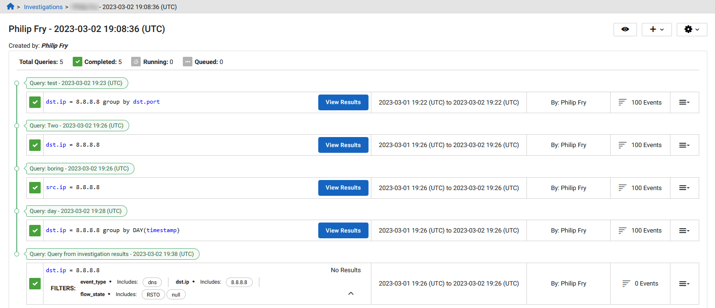
Task: Open hamburger menu for day query
Action: click(684, 231)
